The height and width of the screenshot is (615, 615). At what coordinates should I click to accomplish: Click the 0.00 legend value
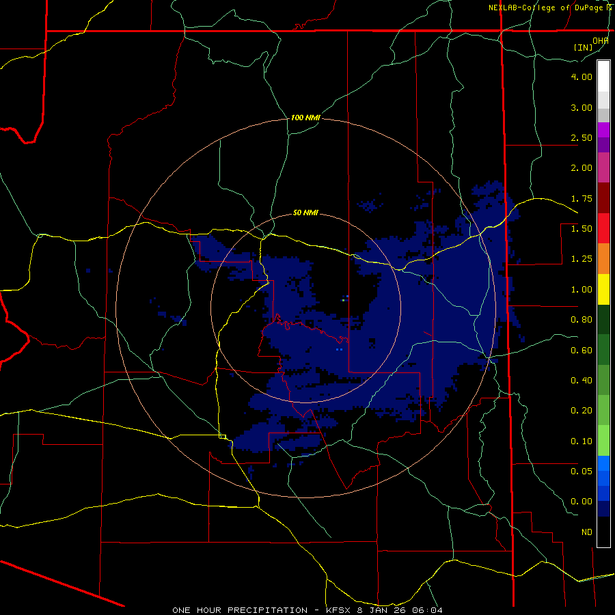point(582,502)
